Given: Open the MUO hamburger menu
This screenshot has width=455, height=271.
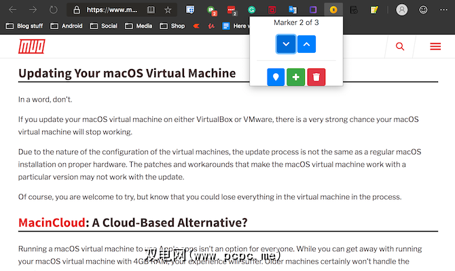Looking at the screenshot, I should tap(435, 46).
